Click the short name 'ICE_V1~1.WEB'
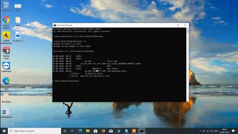The width and height of the screenshot is (238, 134). click(99, 64)
